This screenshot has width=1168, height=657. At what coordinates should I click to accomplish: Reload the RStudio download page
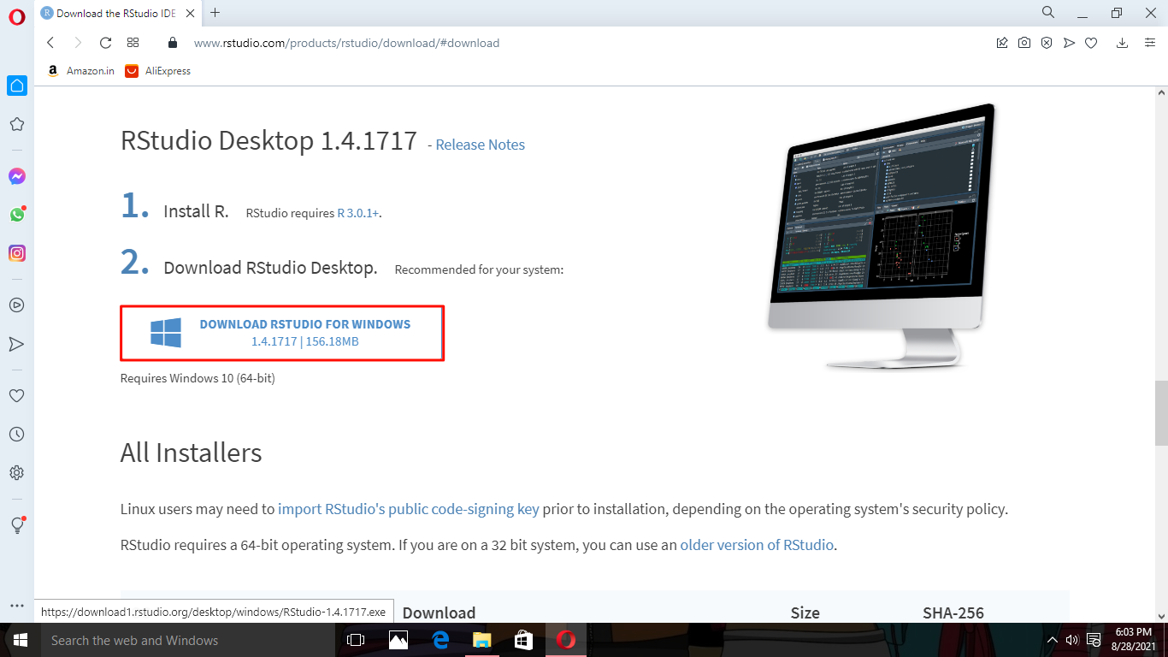pos(106,43)
